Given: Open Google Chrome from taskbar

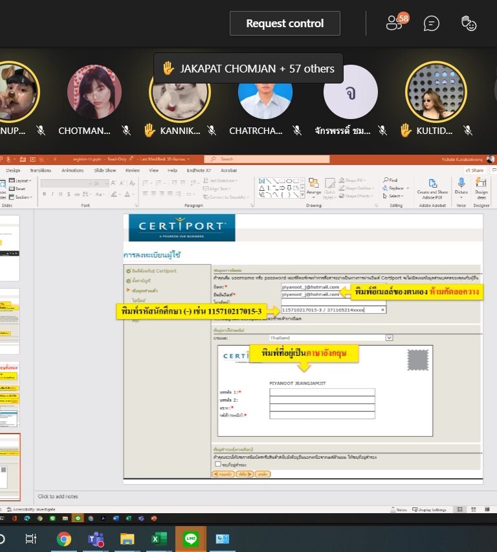Looking at the screenshot, I should [x=63, y=539].
